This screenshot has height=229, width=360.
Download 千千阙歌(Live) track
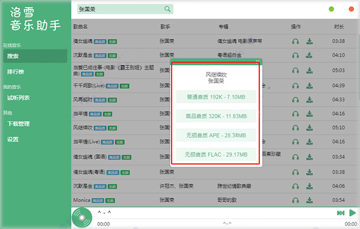pos(310,86)
